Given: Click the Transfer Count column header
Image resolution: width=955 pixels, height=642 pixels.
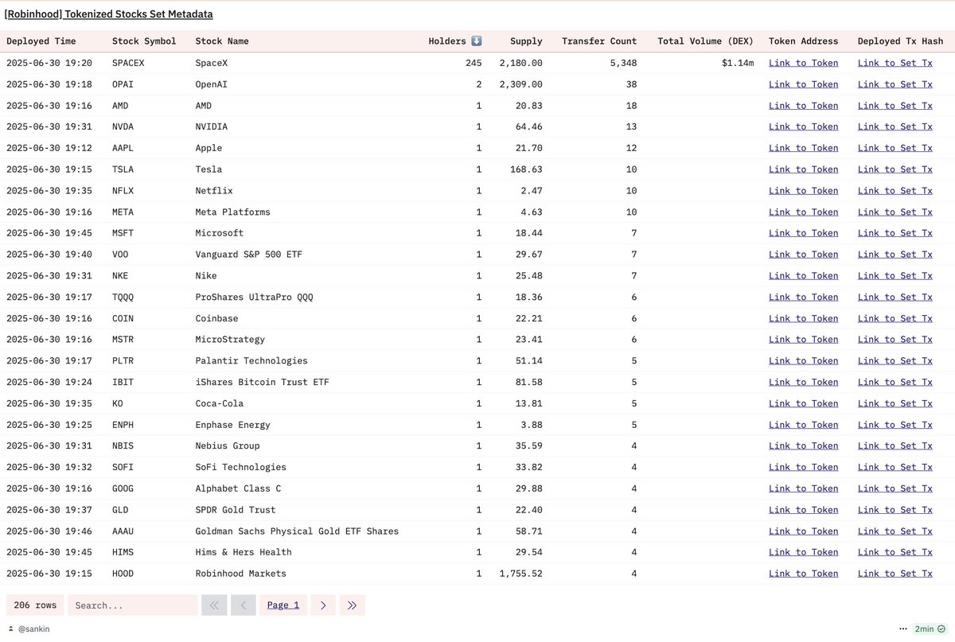Looking at the screenshot, I should coord(599,41).
